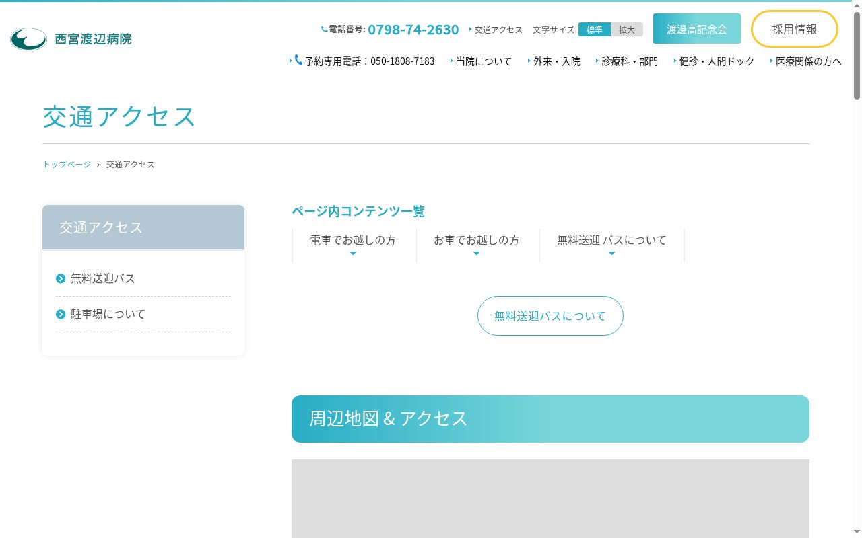Jump to お車でお越しの方 section
862x538 pixels.
point(476,240)
